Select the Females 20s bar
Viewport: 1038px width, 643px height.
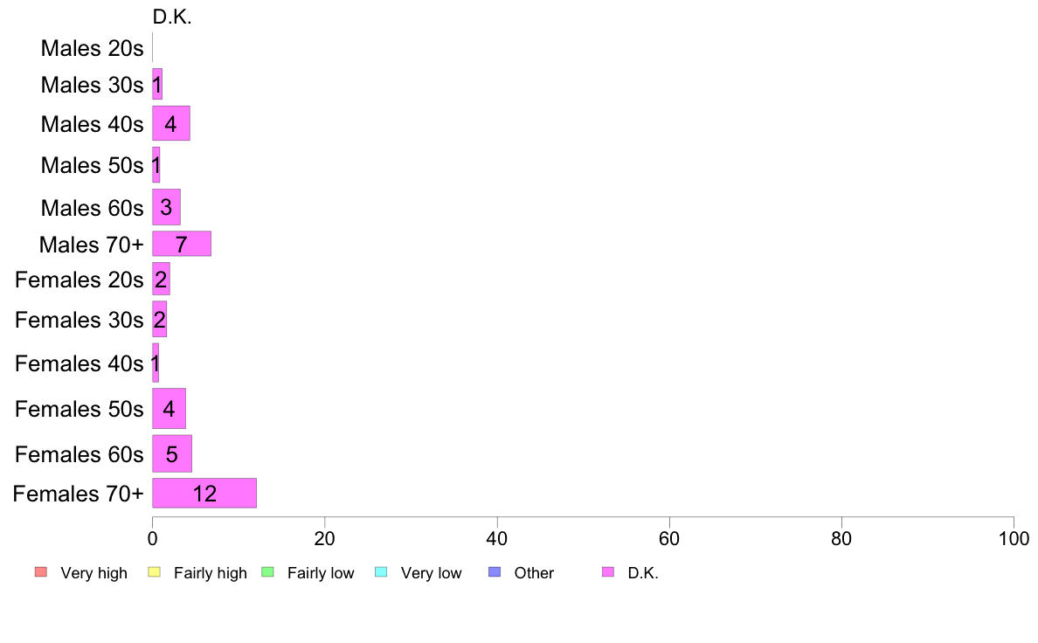coord(161,279)
